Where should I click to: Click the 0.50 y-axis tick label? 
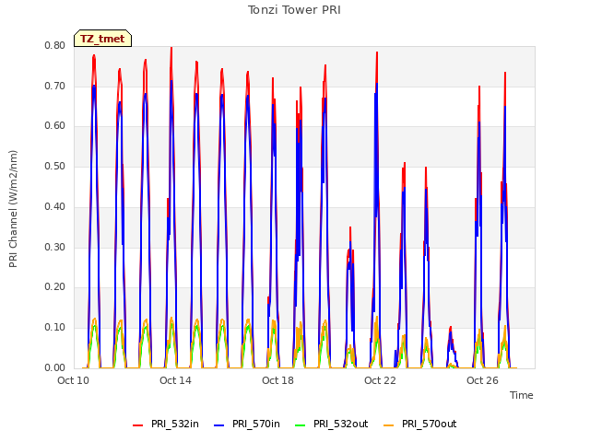[x=55, y=166]
